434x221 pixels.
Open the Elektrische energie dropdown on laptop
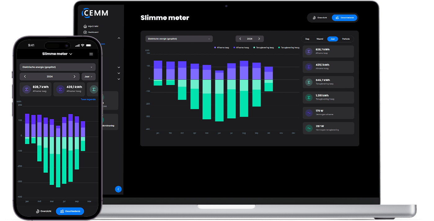click(179, 39)
